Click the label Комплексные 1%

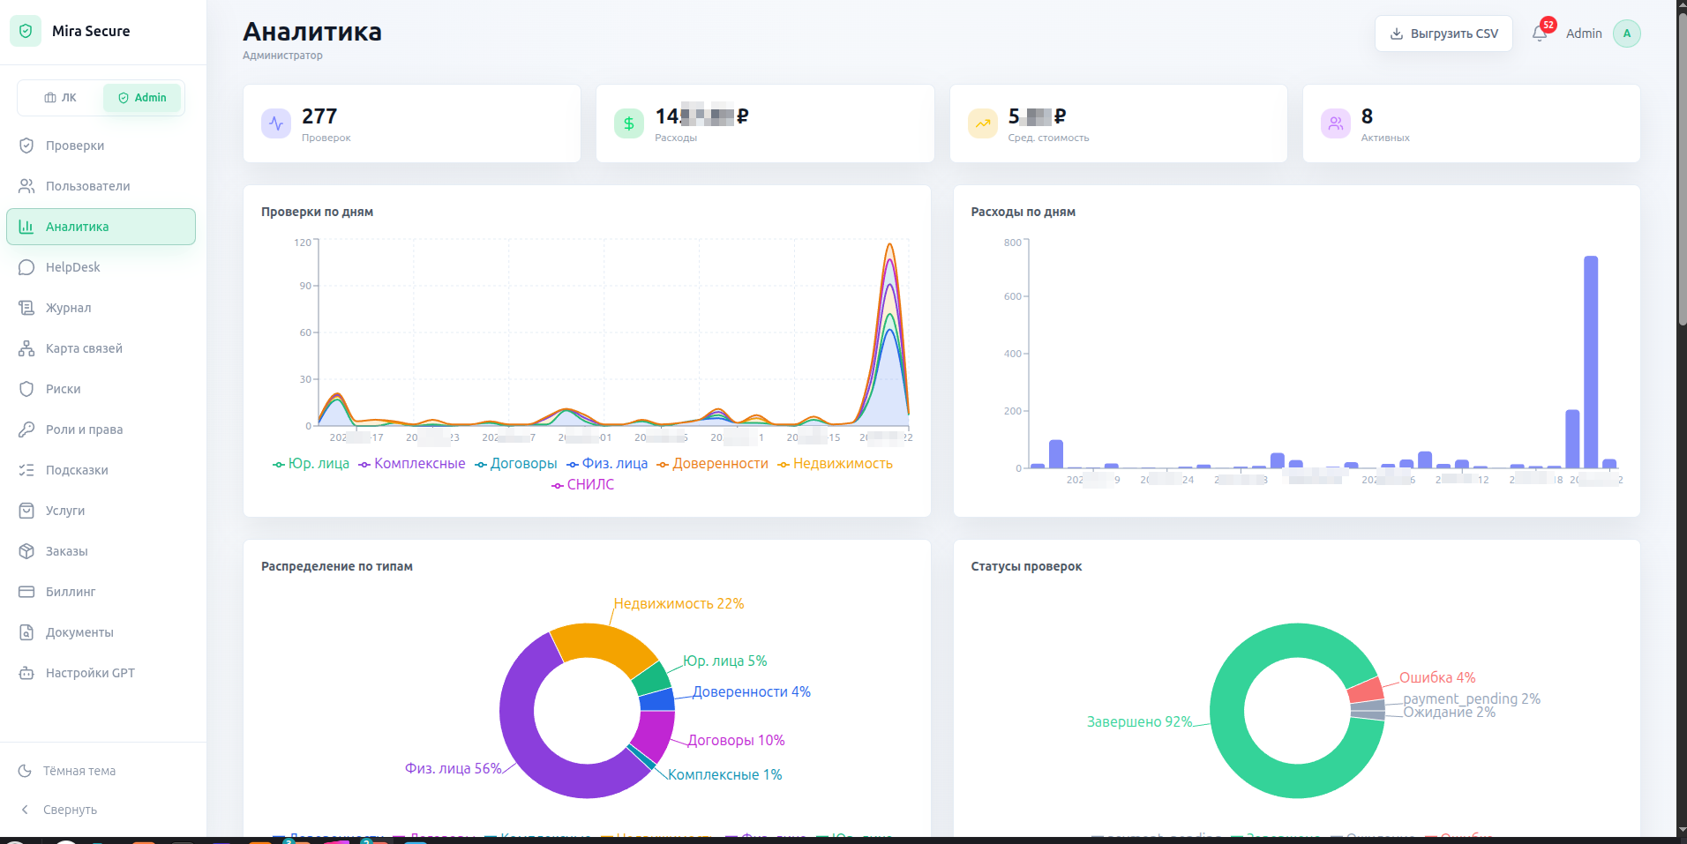click(x=724, y=775)
